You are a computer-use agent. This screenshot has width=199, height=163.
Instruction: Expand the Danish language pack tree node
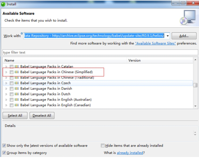(6, 89)
